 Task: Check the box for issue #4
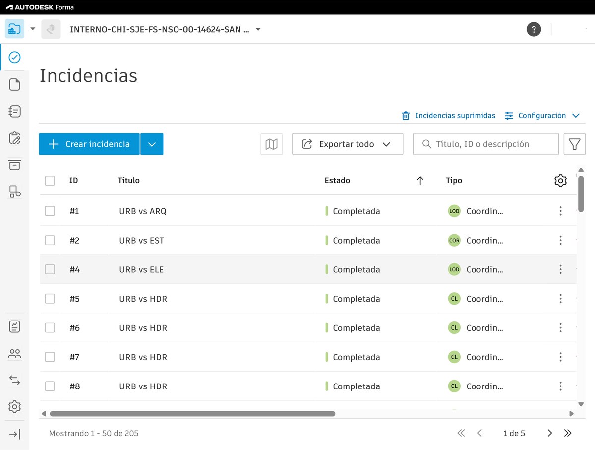point(50,269)
